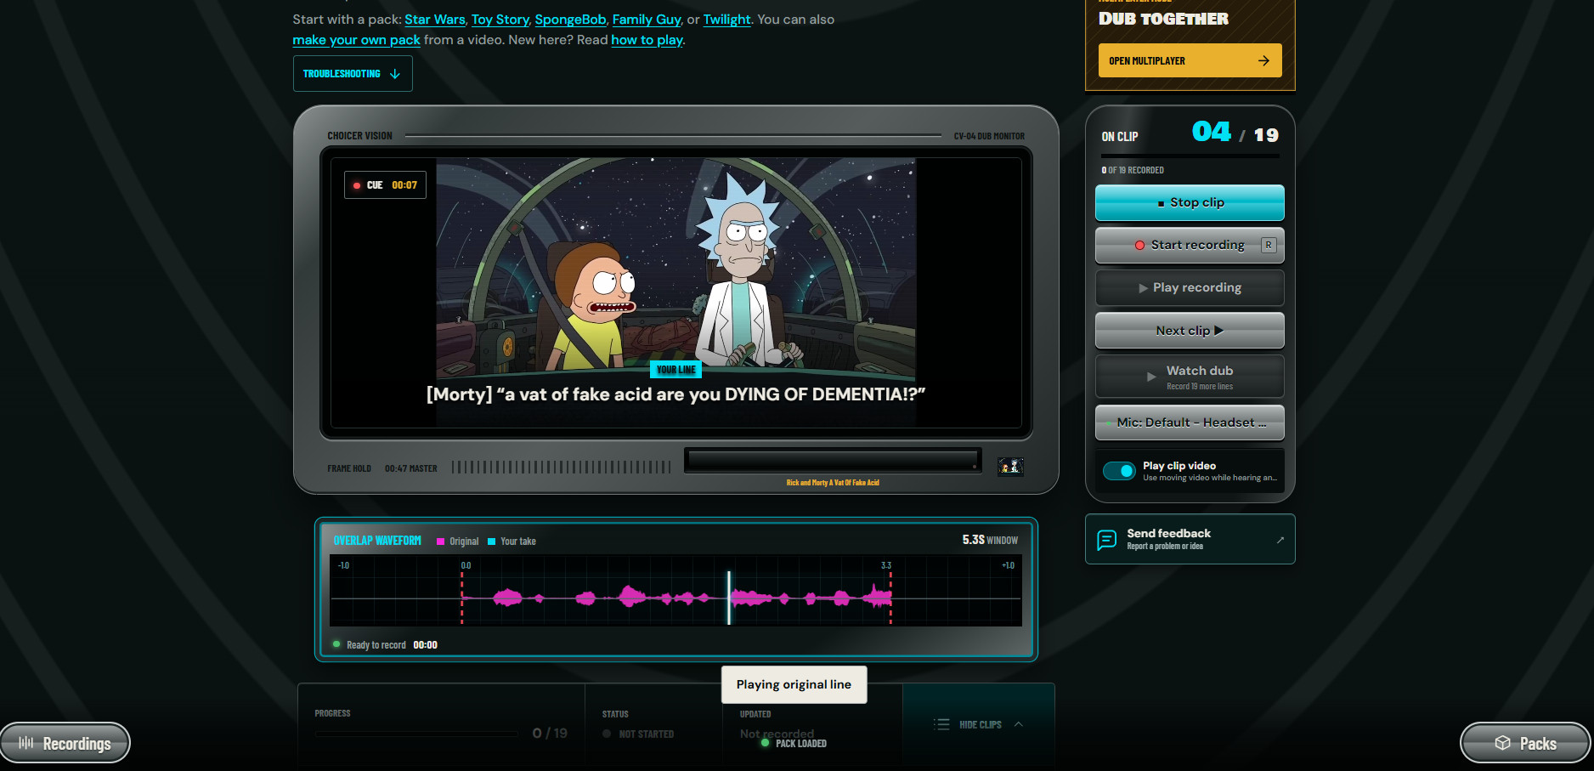Image resolution: width=1594 pixels, height=771 pixels.
Task: Collapse the clip list with Hide Clips
Action: (x=979, y=724)
